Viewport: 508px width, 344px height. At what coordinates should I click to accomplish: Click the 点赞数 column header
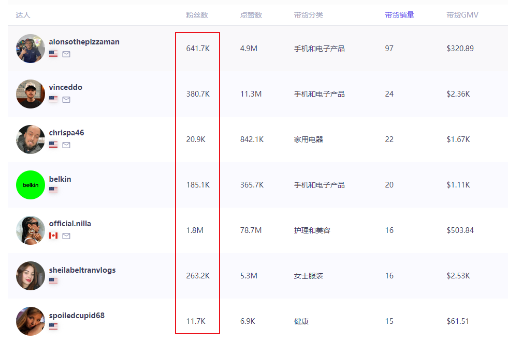click(251, 15)
